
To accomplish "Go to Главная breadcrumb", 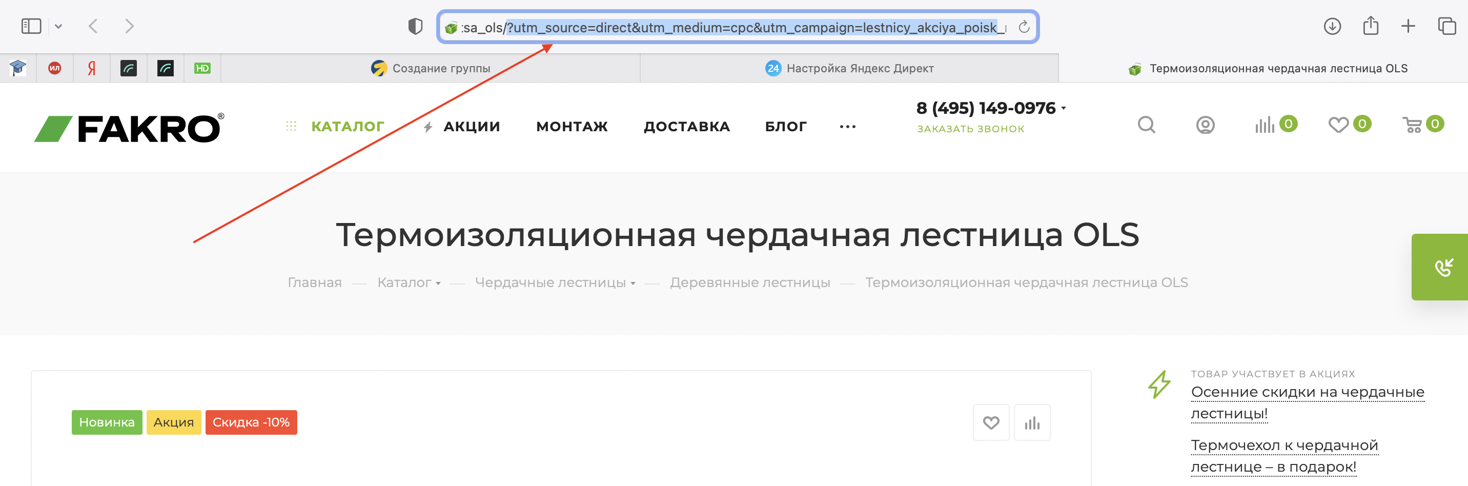I will [x=315, y=283].
